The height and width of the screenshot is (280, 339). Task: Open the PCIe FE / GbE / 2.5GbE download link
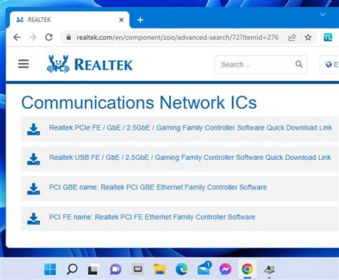[x=190, y=128]
